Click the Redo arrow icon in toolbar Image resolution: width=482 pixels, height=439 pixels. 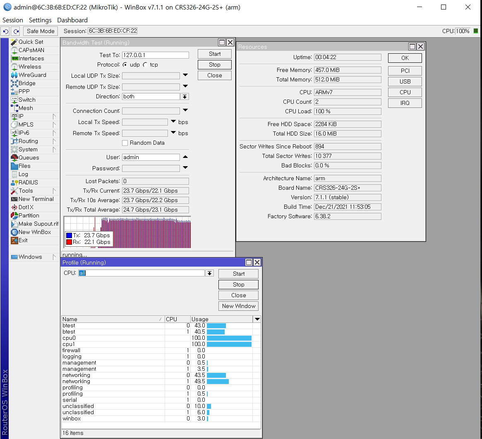[x=16, y=31]
